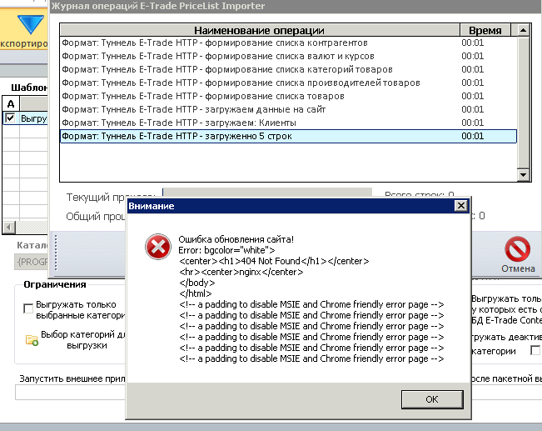This screenshot has width=542, height=431.
Task: Click the red error cross icon
Action: [x=158, y=247]
